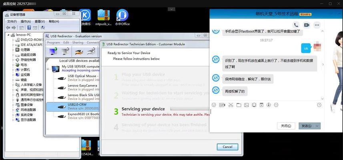Click Cancel in the Customer Module window

(227, 147)
